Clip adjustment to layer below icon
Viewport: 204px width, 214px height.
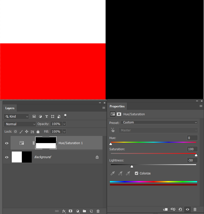pyautogui.click(x=165, y=209)
